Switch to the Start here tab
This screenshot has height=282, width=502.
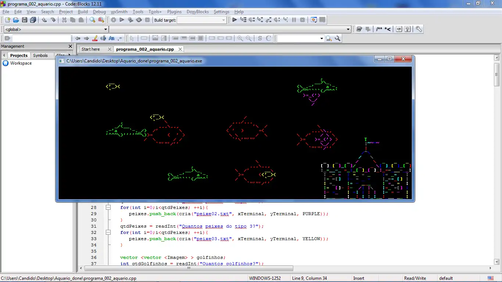coord(91,49)
